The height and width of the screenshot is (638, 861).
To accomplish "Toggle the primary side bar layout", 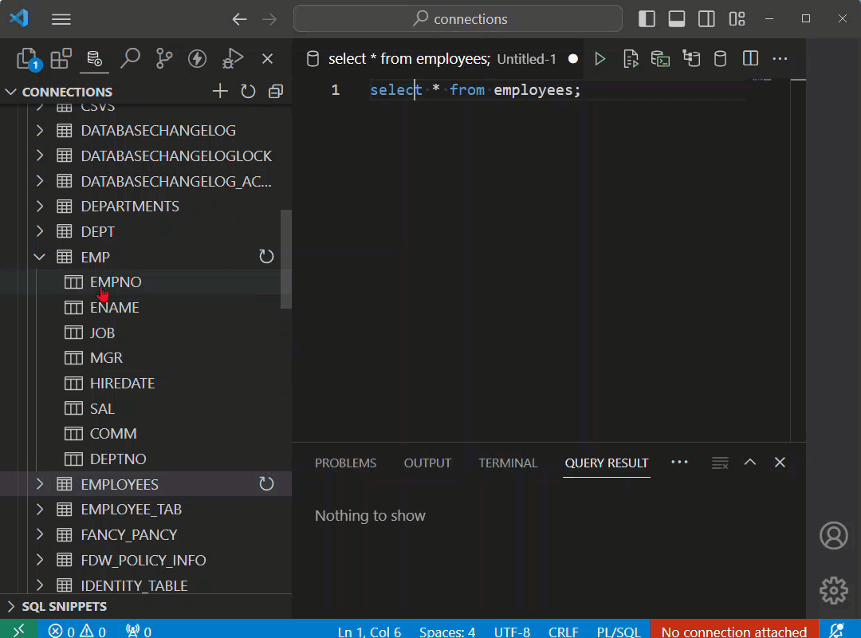I will click(647, 18).
